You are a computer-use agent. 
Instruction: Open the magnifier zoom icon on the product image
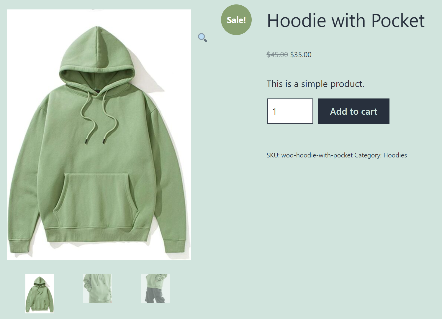coord(202,38)
